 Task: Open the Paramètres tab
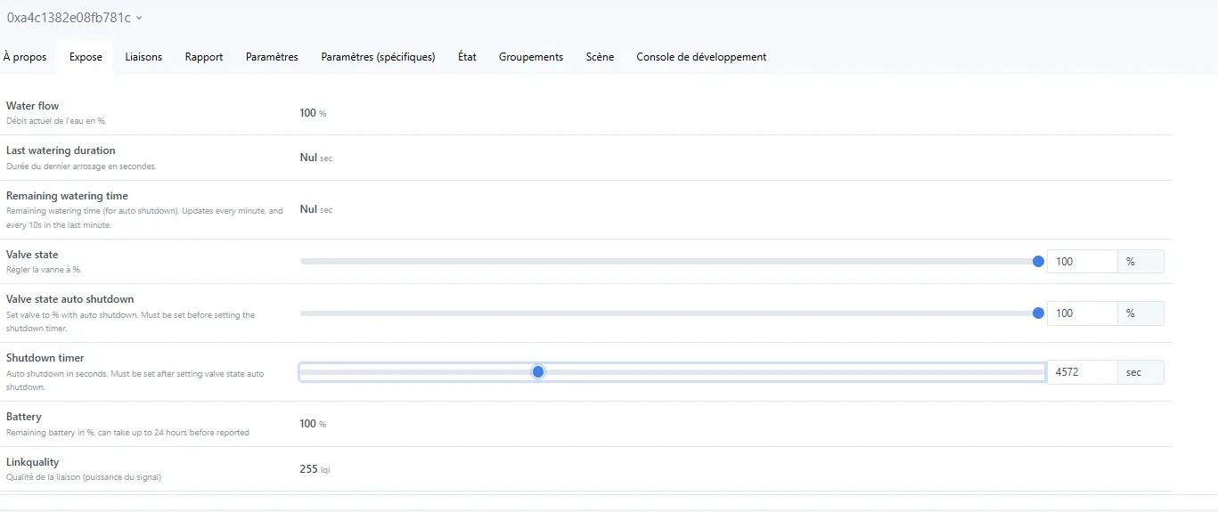(x=272, y=57)
